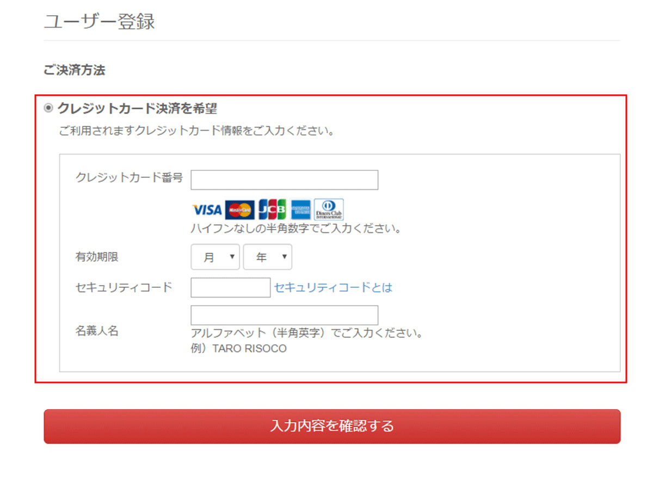Click the セキュリティコード label
The height and width of the screenshot is (482, 653).
click(x=124, y=288)
